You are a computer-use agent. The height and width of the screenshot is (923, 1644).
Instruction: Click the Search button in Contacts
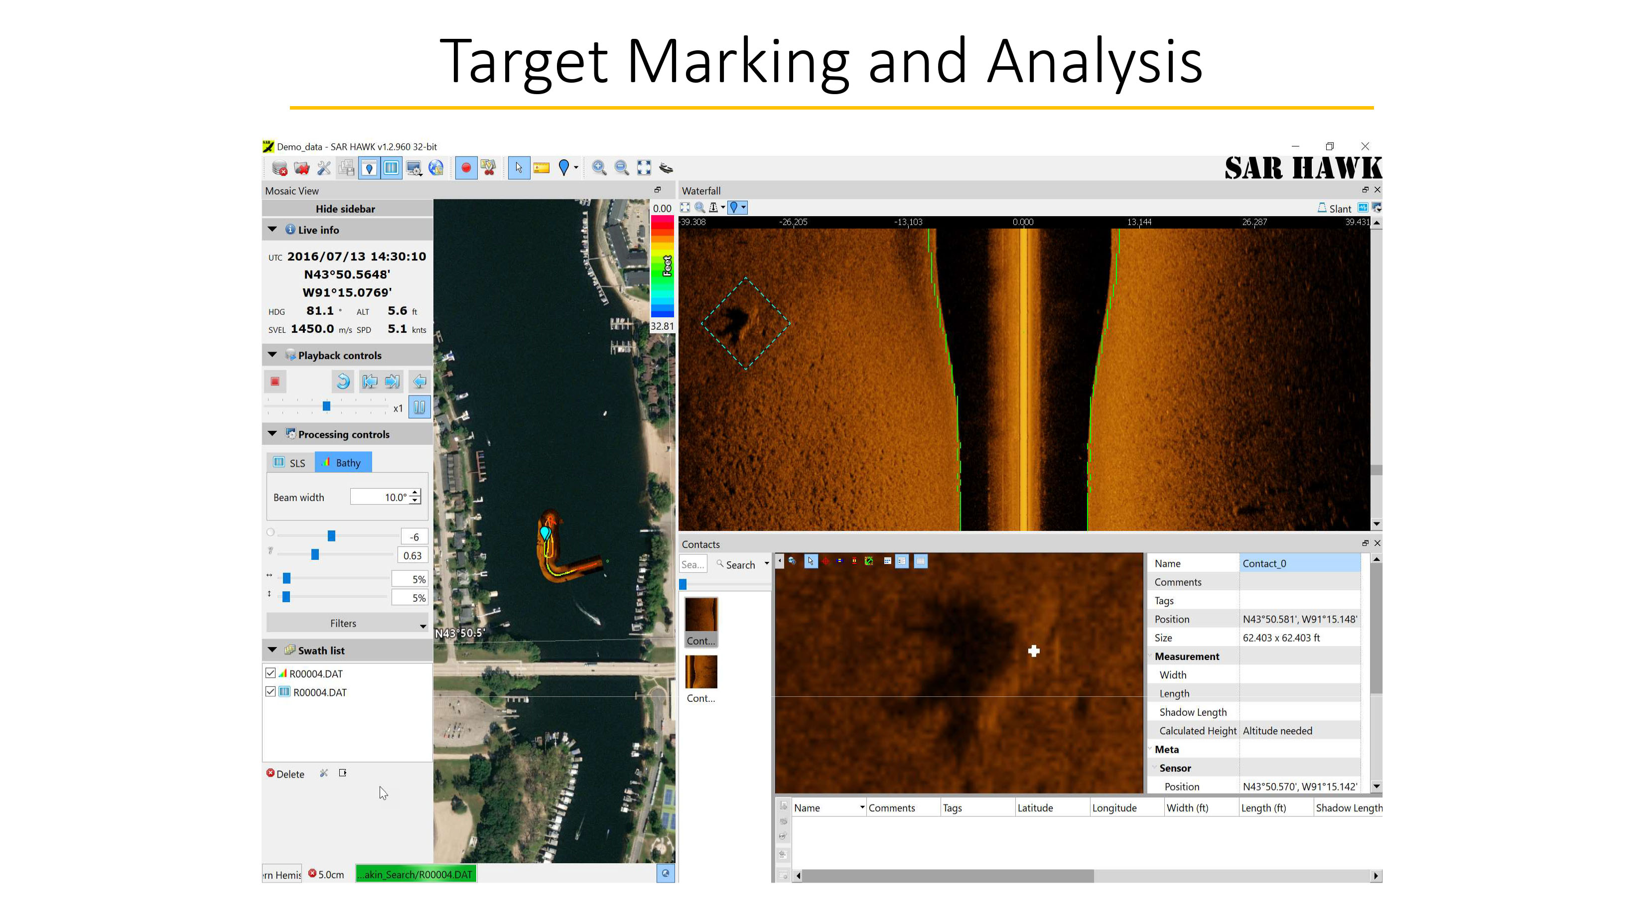(735, 564)
